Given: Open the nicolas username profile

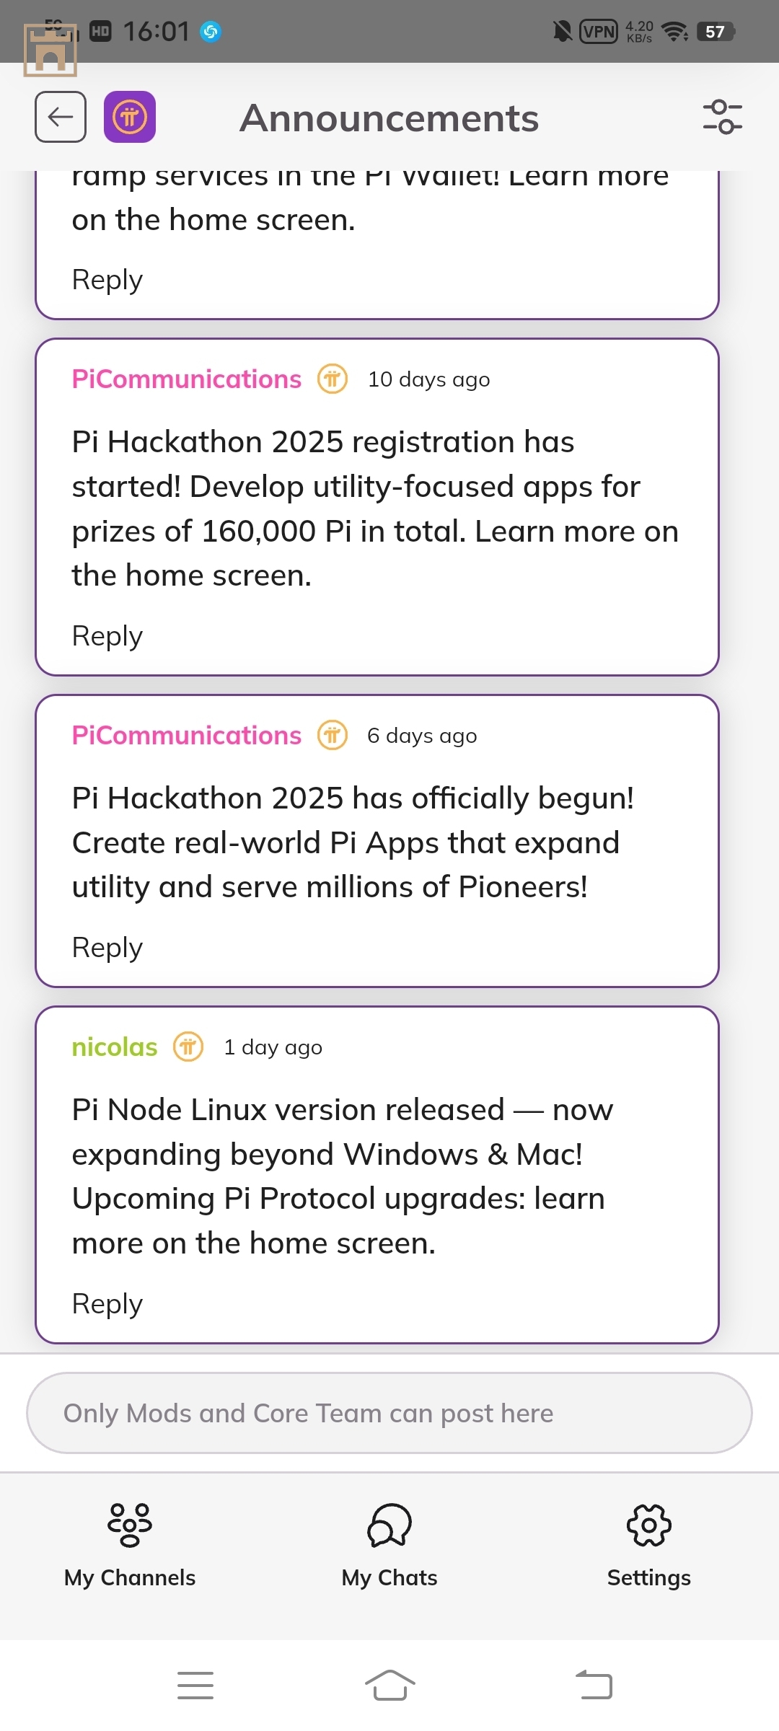Looking at the screenshot, I should 115,1047.
